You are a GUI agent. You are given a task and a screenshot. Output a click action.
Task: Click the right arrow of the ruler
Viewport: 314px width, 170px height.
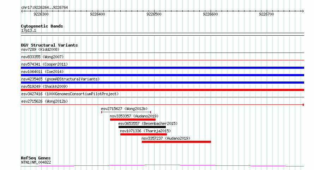[x=303, y=11]
